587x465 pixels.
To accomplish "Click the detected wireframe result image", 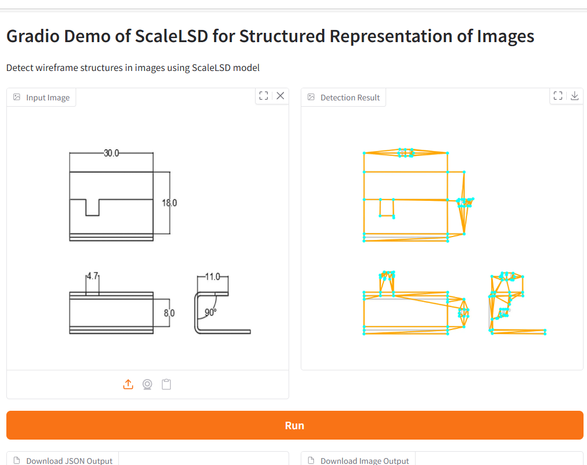I will coord(442,238).
